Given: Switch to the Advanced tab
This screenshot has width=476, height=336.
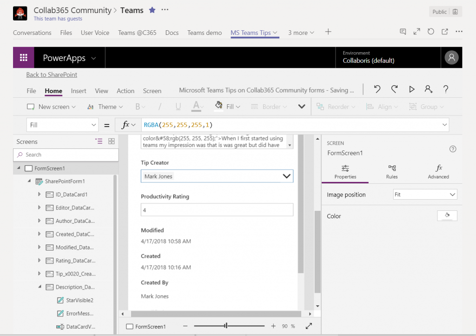Looking at the screenshot, I should (438, 172).
